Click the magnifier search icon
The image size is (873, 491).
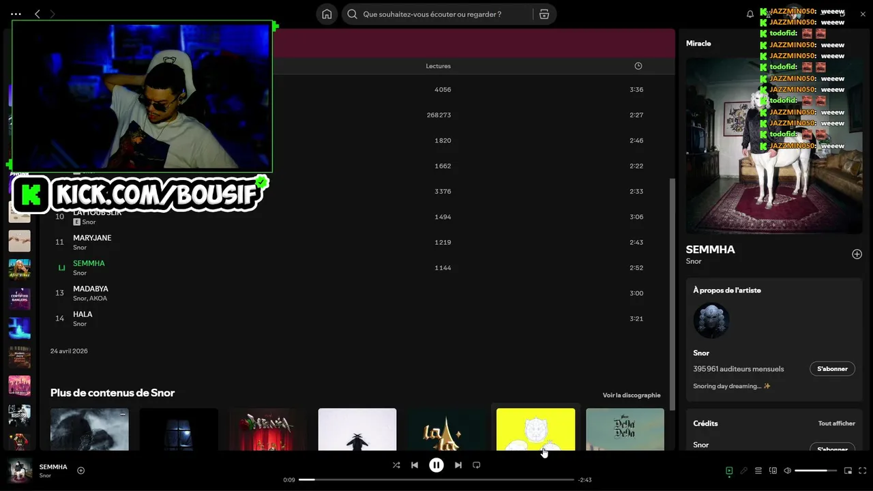click(x=353, y=14)
